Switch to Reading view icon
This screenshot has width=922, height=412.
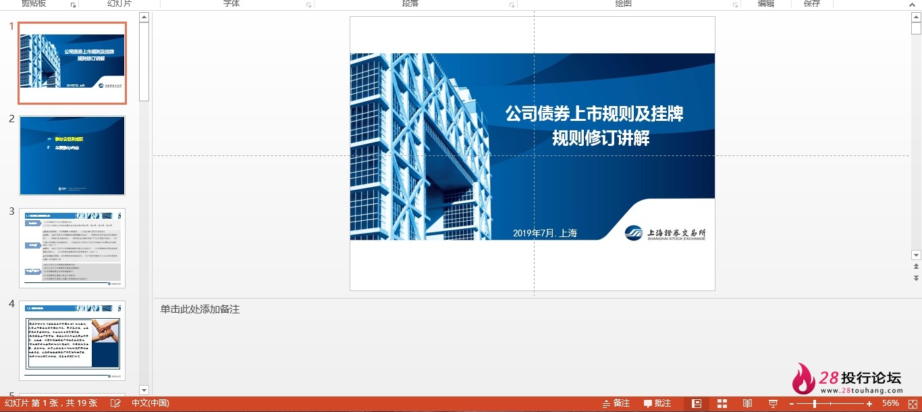747,403
